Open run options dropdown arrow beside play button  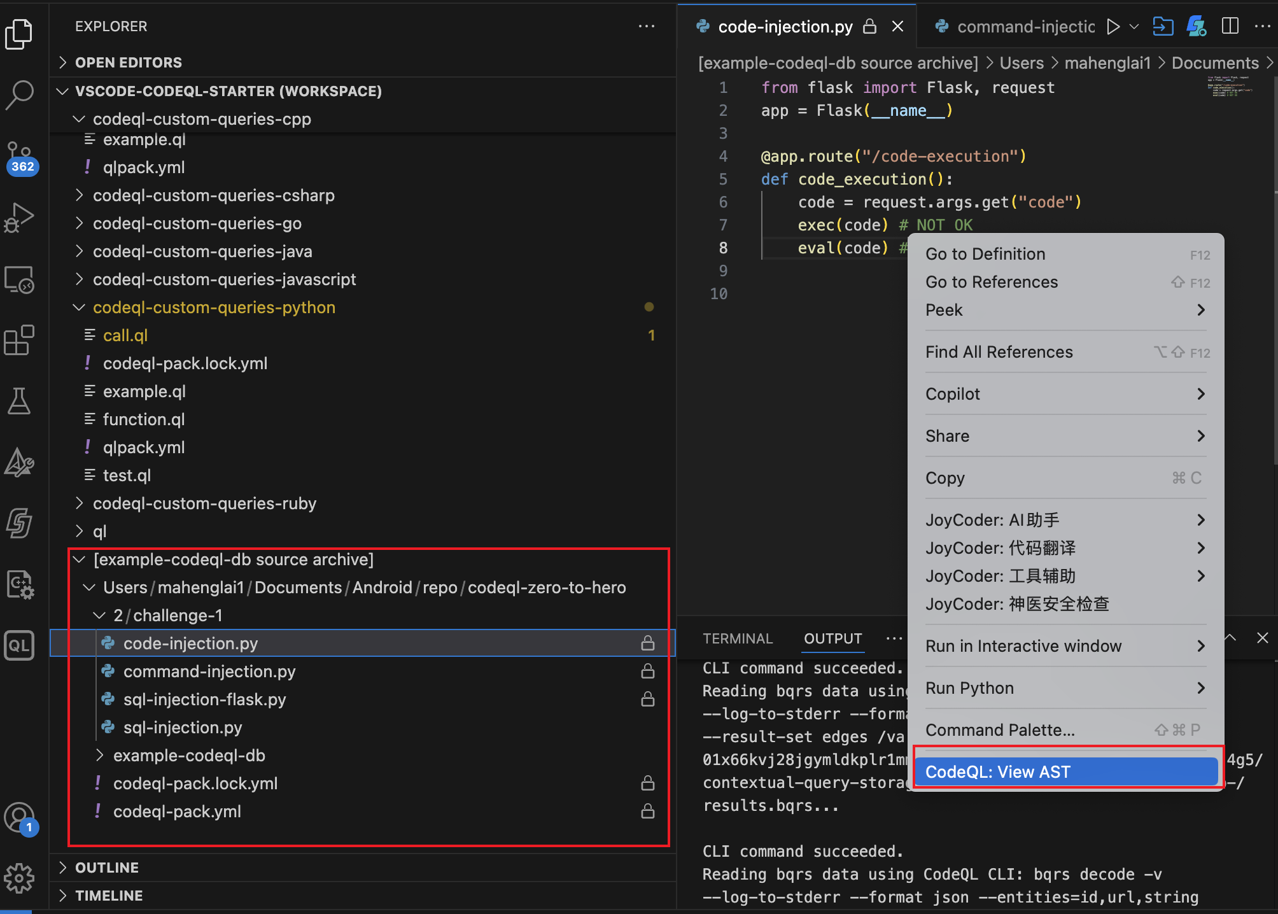[x=1134, y=27]
